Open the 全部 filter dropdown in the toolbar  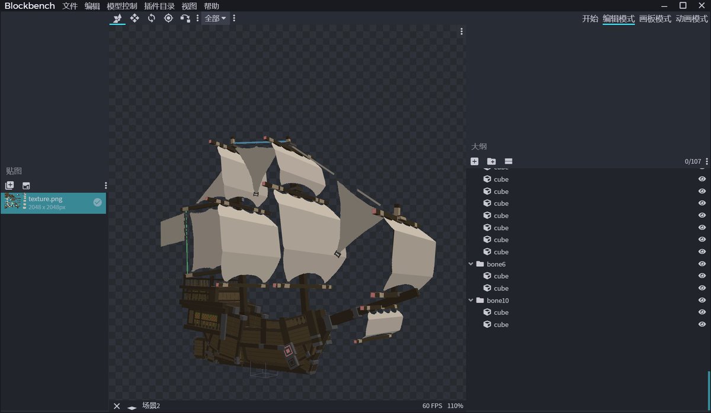tap(216, 18)
